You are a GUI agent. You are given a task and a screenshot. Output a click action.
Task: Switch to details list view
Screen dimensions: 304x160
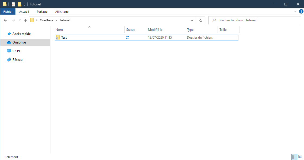294,157
